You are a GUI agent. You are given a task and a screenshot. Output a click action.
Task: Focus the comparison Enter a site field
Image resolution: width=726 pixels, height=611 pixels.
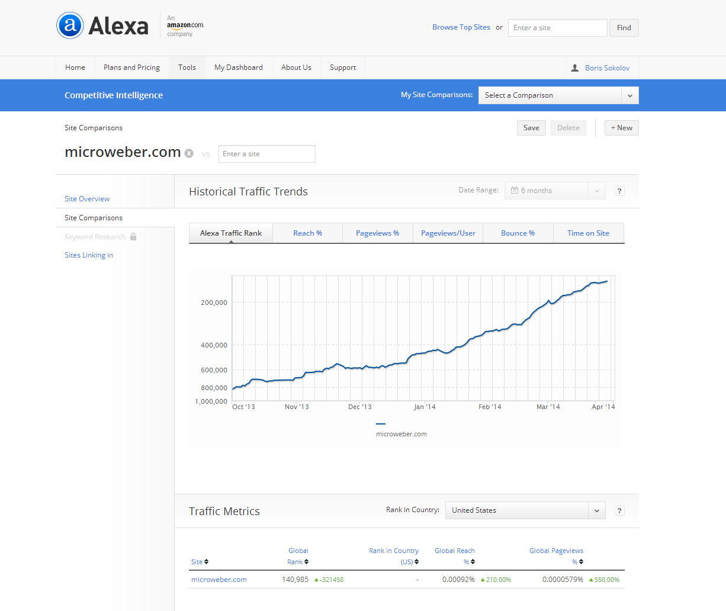point(267,154)
